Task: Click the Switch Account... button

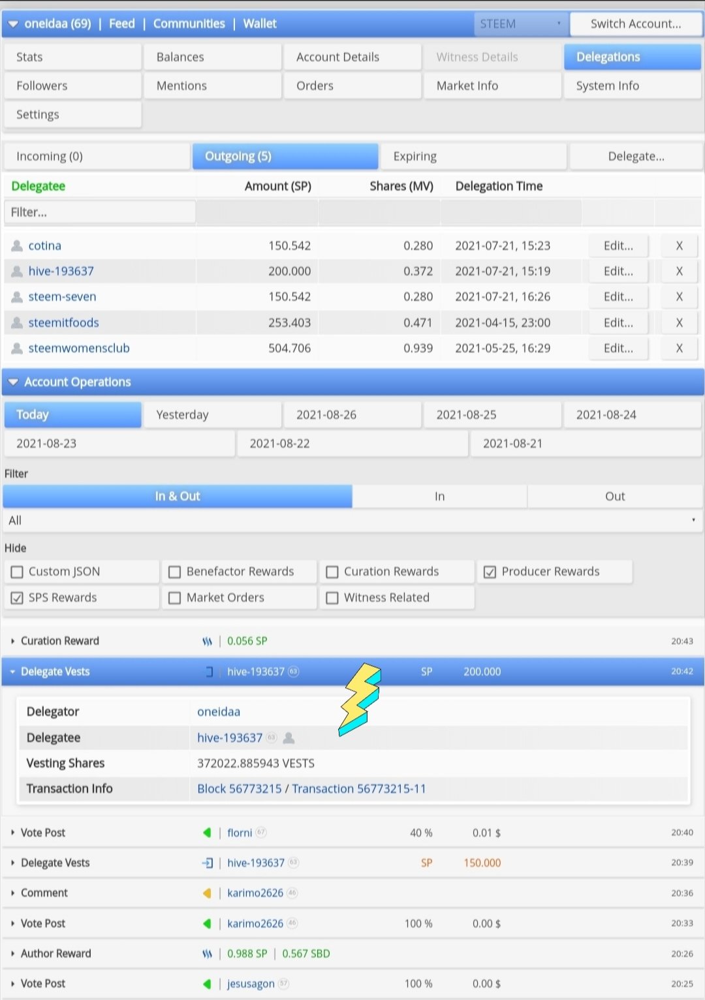Action: 636,24
